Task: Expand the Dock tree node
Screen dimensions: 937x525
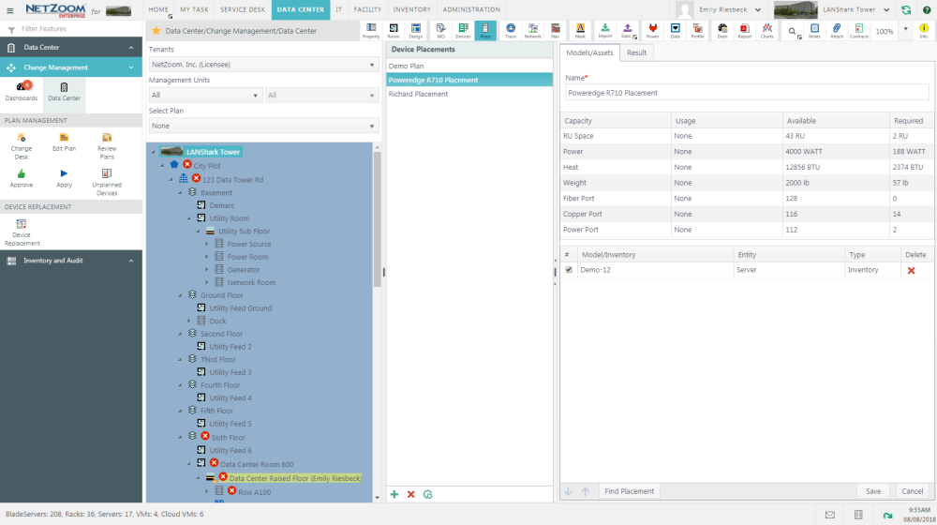Action: 189,322
